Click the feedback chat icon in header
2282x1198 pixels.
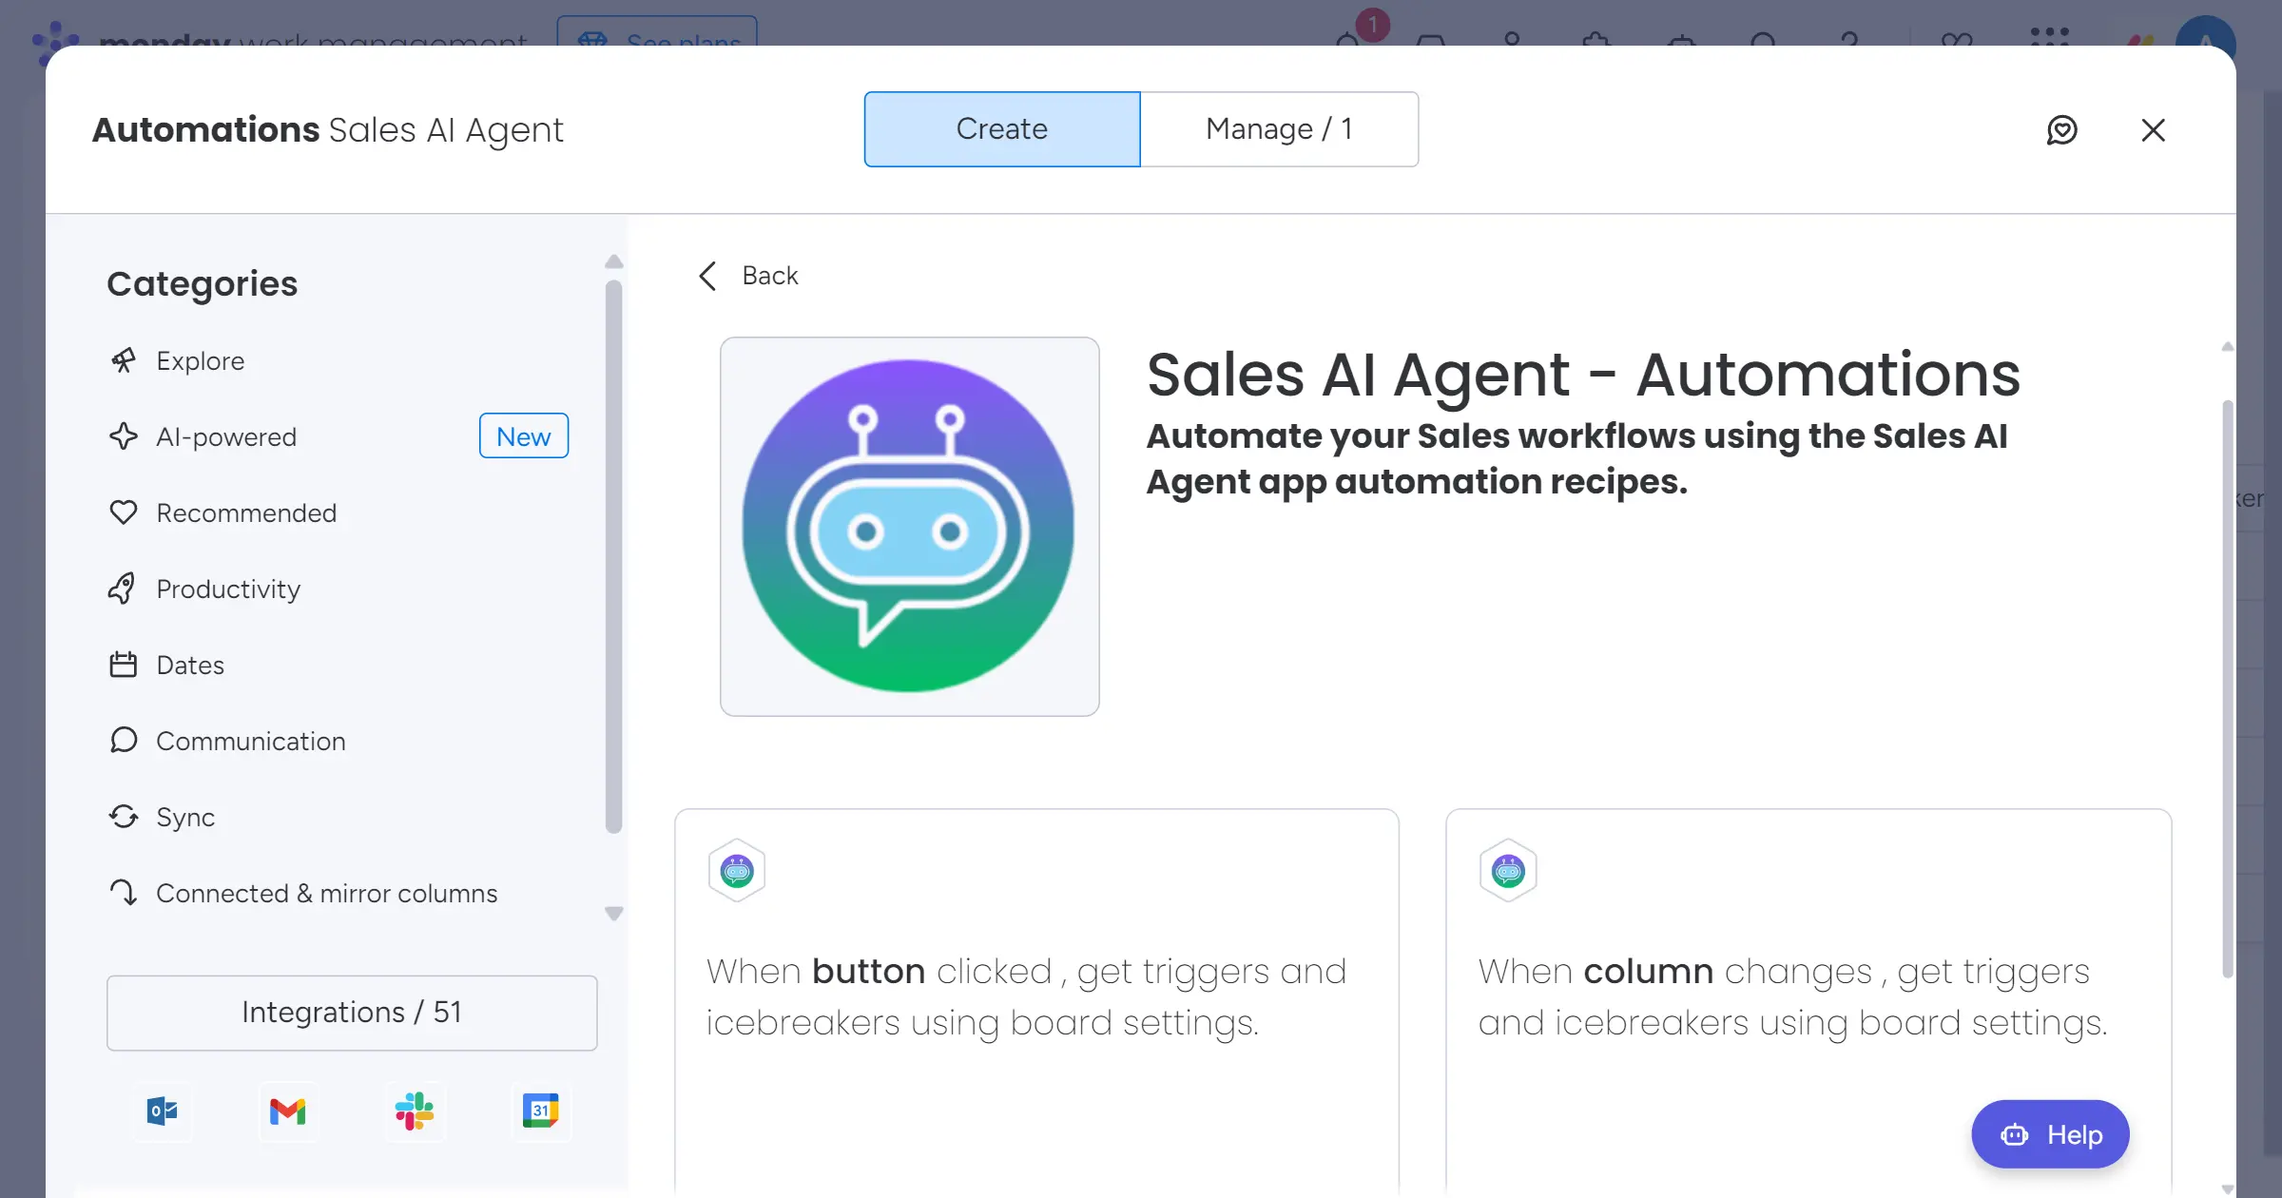coord(2061,130)
